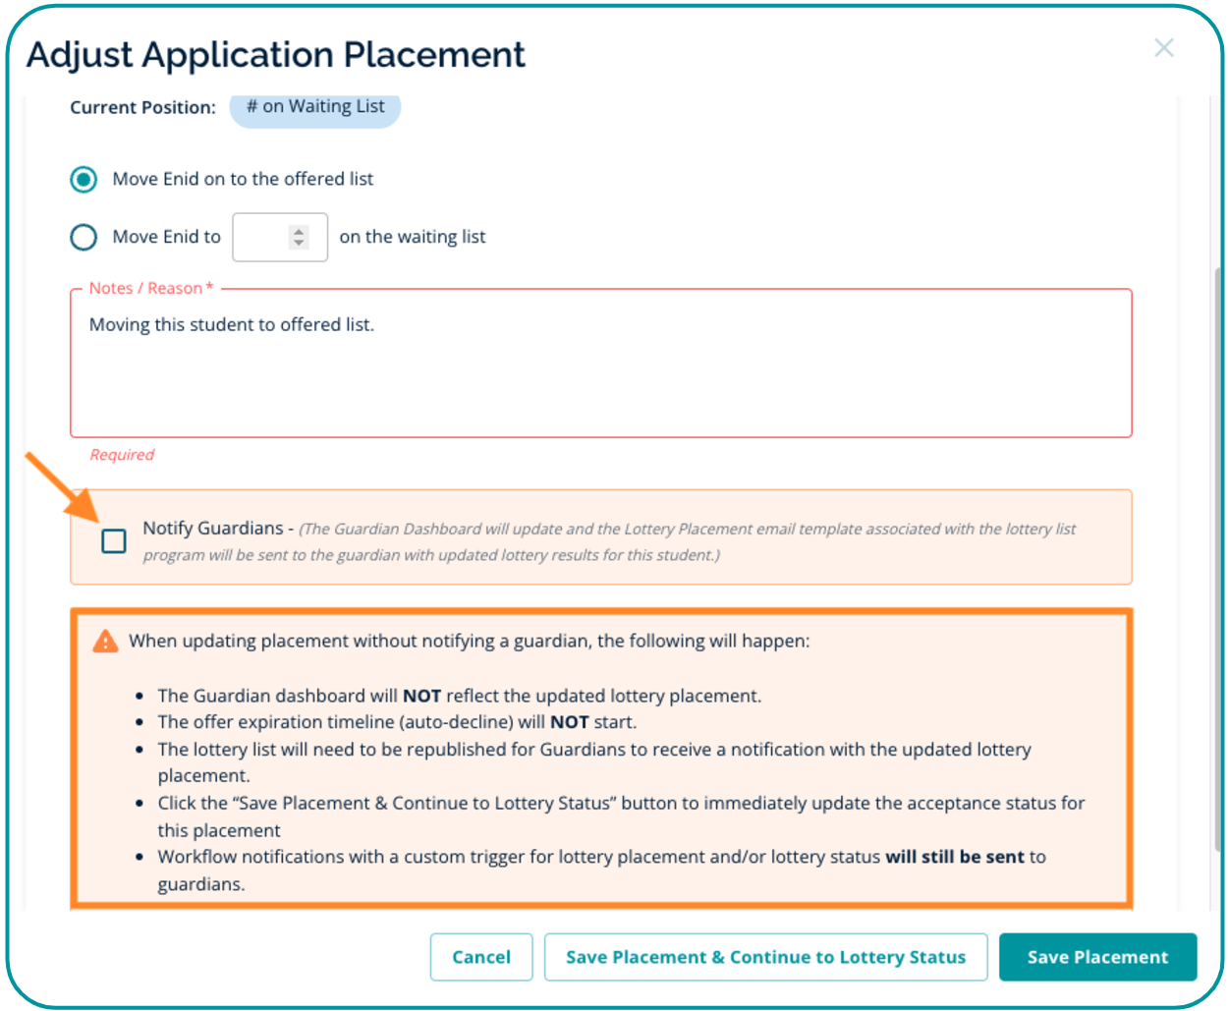Decrease waiting list position with down arrow
This screenshot has width=1228, height=1011.
coord(299,243)
